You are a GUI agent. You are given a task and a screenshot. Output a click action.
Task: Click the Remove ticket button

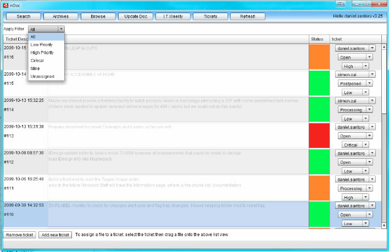pos(19,234)
